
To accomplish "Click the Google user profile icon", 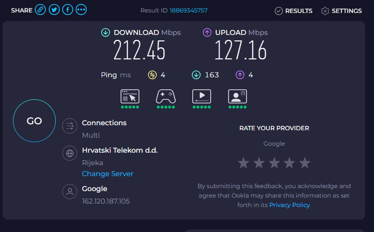I will 70,192.
